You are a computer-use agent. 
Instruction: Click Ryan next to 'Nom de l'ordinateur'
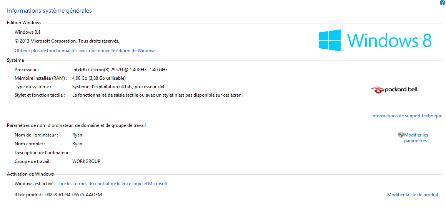77,135
